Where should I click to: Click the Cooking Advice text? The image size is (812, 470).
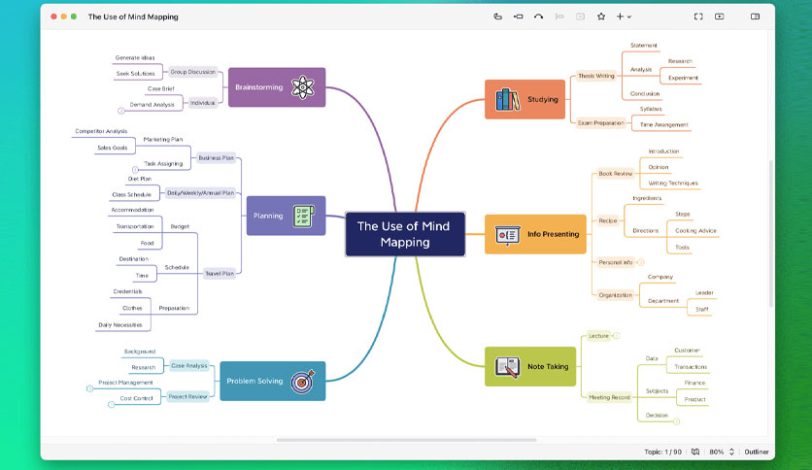pyautogui.click(x=695, y=231)
